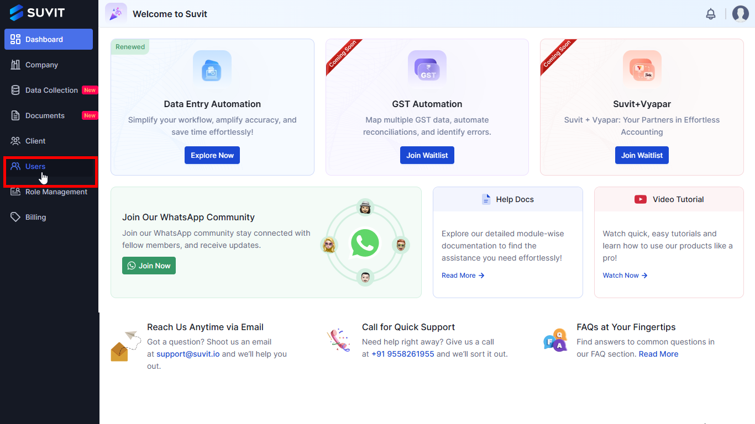Click the Data Collection database icon
This screenshot has width=755, height=424.
tap(15, 90)
